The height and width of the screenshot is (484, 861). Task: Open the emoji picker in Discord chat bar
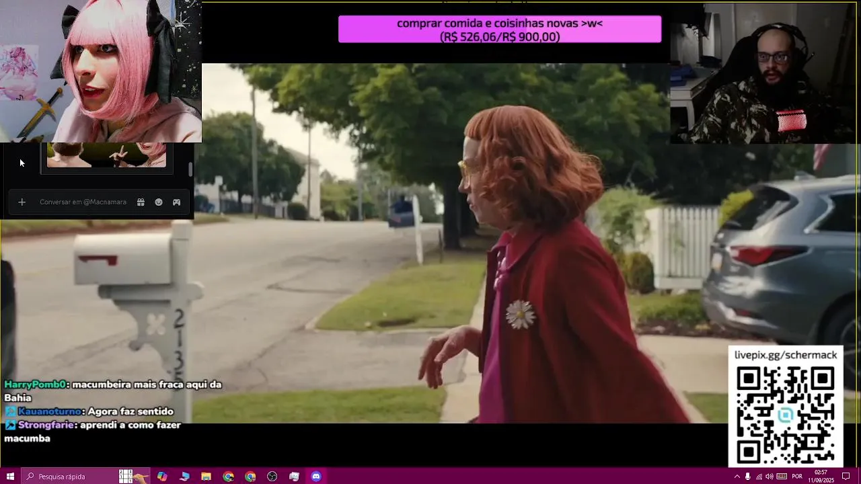coord(159,202)
